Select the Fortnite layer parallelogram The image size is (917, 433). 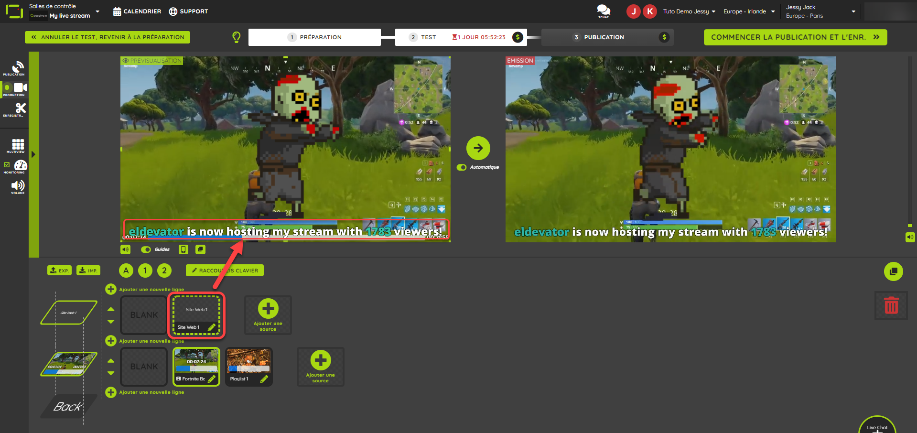[69, 364]
